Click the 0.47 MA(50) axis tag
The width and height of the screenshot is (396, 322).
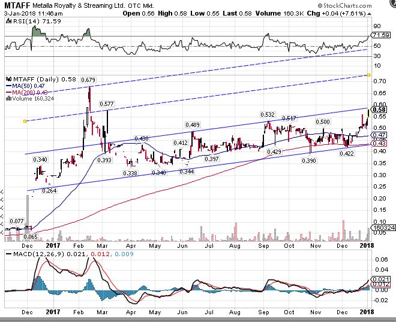[x=379, y=135]
